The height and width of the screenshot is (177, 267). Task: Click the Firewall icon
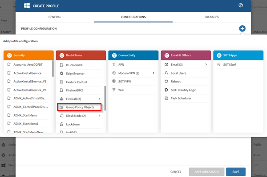tap(61, 99)
